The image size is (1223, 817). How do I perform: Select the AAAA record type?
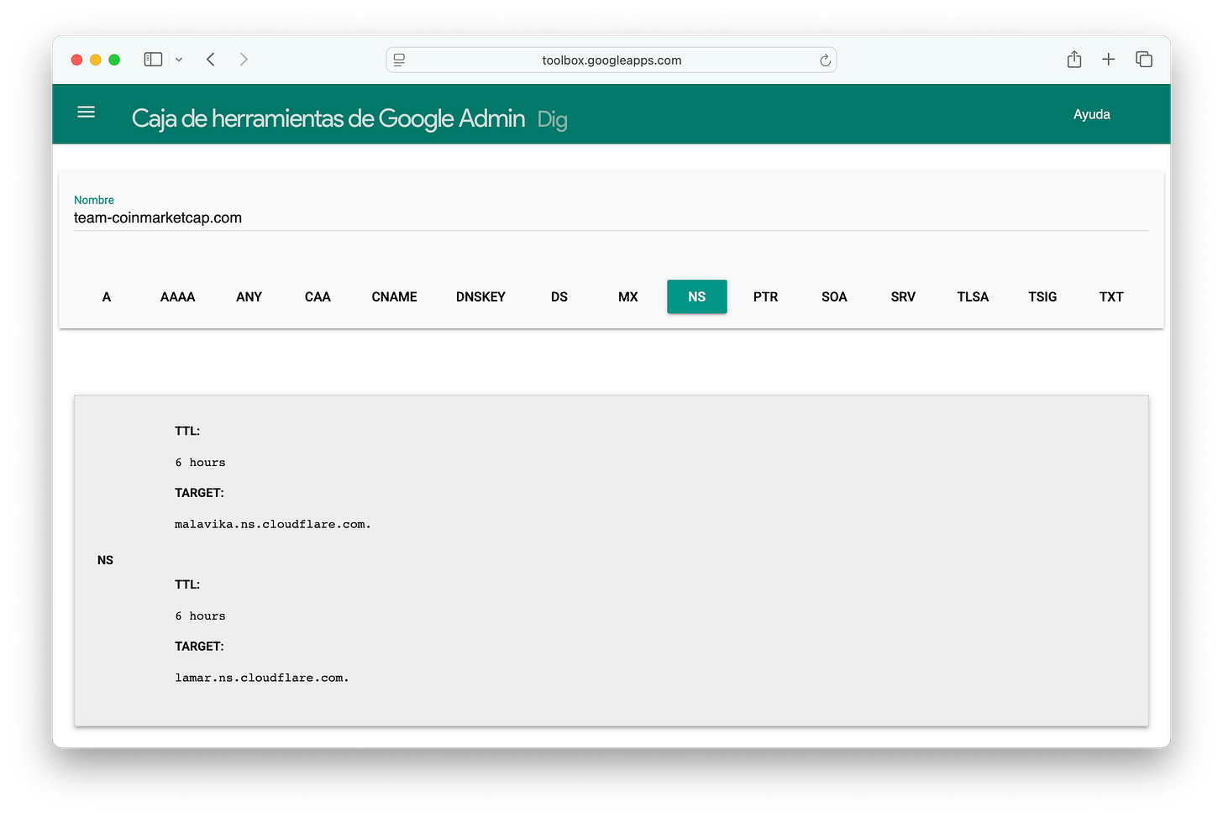coord(177,297)
